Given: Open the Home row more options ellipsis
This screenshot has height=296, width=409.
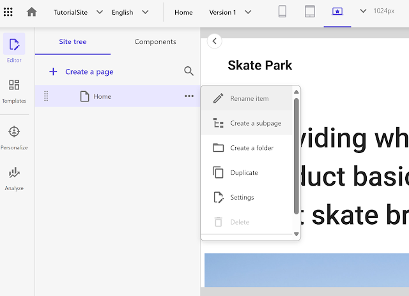Looking at the screenshot, I should pyautogui.click(x=189, y=96).
